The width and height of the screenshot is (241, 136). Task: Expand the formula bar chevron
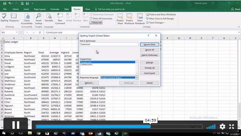point(239,32)
